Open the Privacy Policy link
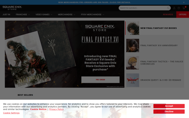This screenshot has width=189, height=118. 56,109
